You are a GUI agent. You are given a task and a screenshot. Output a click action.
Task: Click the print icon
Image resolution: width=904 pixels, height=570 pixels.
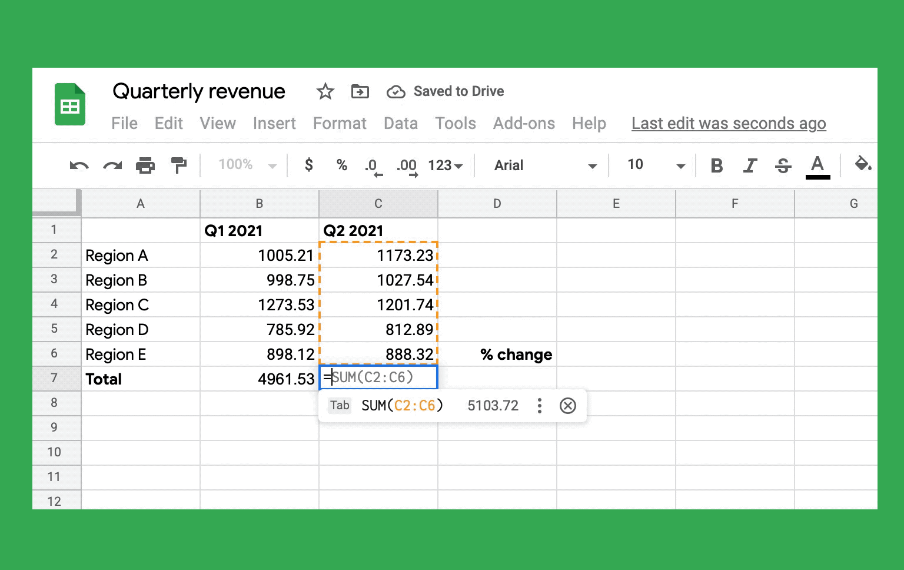pyautogui.click(x=145, y=165)
